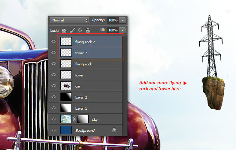Click the Background layer's lock icon
Screen dimensions: 250x150
click(114, 130)
